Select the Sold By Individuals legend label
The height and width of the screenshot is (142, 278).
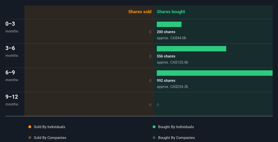coord(49,127)
